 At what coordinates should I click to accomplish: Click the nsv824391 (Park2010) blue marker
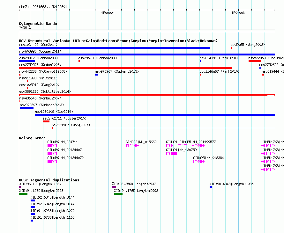(200, 61)
